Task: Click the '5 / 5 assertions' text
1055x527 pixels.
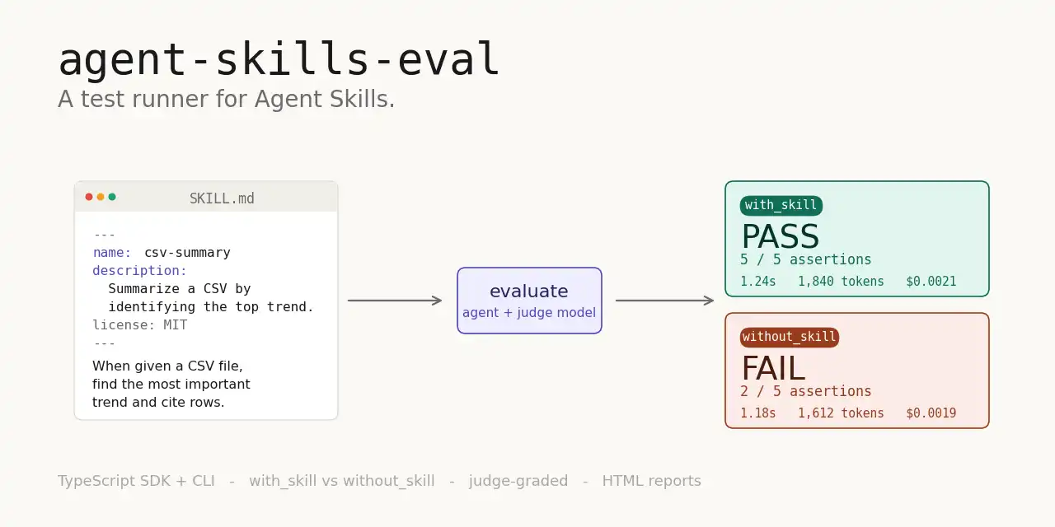Action: tap(806, 259)
